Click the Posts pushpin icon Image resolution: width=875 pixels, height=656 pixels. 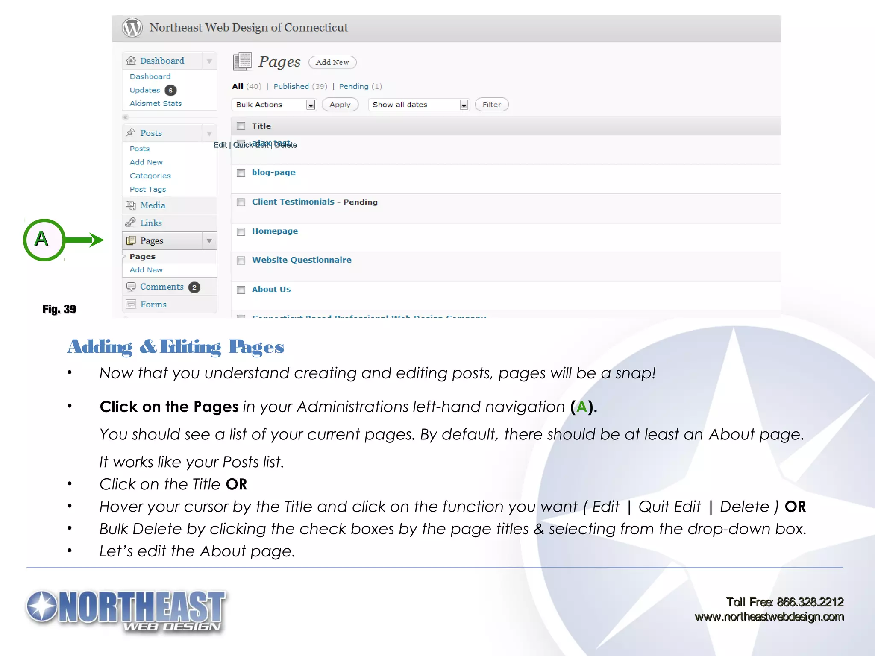click(131, 133)
